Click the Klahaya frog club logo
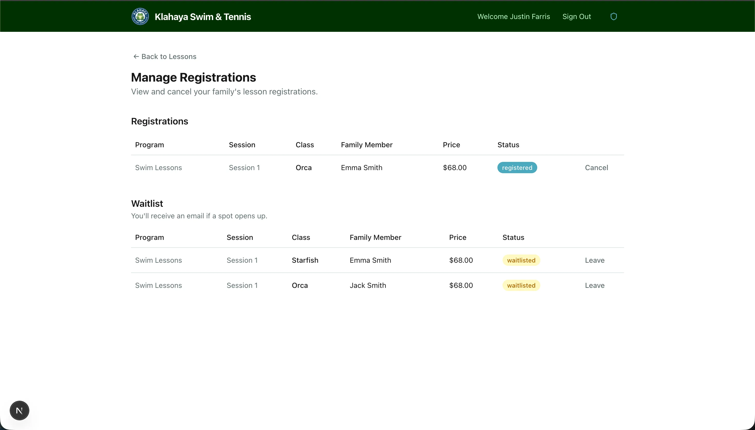 140,16
